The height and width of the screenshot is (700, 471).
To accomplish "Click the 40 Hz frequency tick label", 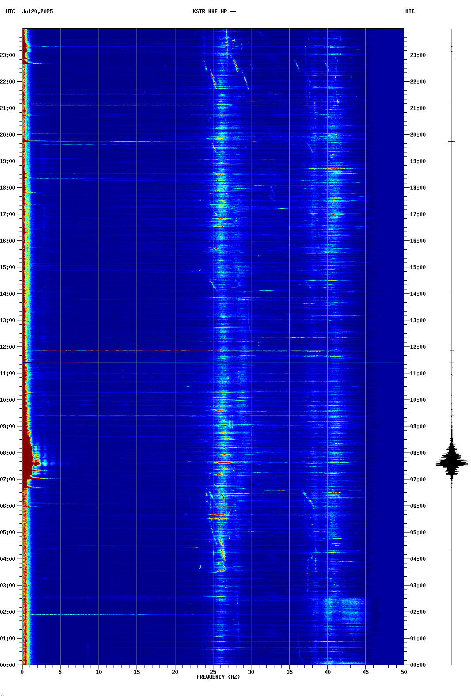I will coord(327,672).
